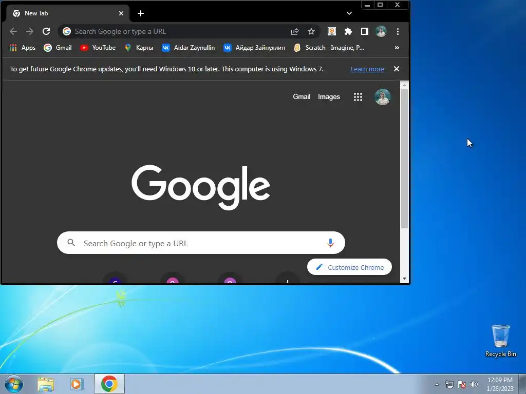The height and width of the screenshot is (394, 526).
Task: Open the YouTube bookmark
Action: tap(98, 48)
